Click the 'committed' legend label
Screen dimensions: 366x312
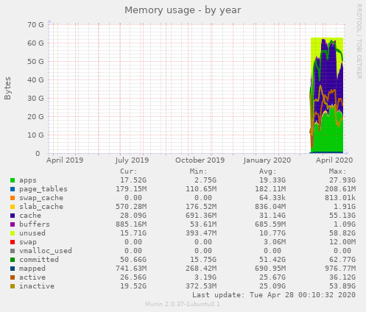coord(39,260)
